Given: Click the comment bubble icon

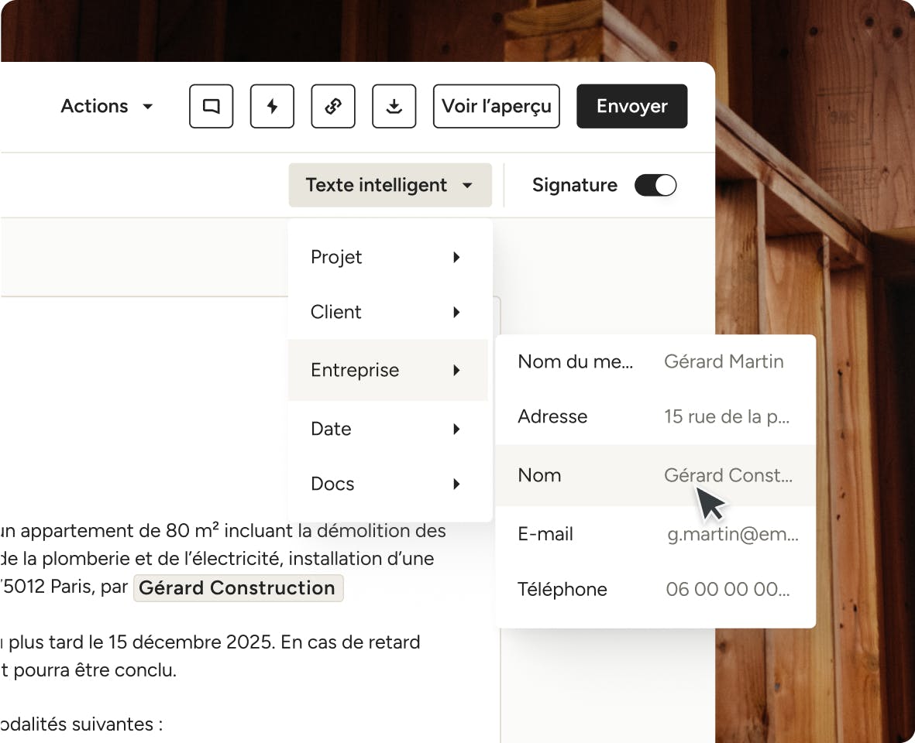Looking at the screenshot, I should (212, 106).
